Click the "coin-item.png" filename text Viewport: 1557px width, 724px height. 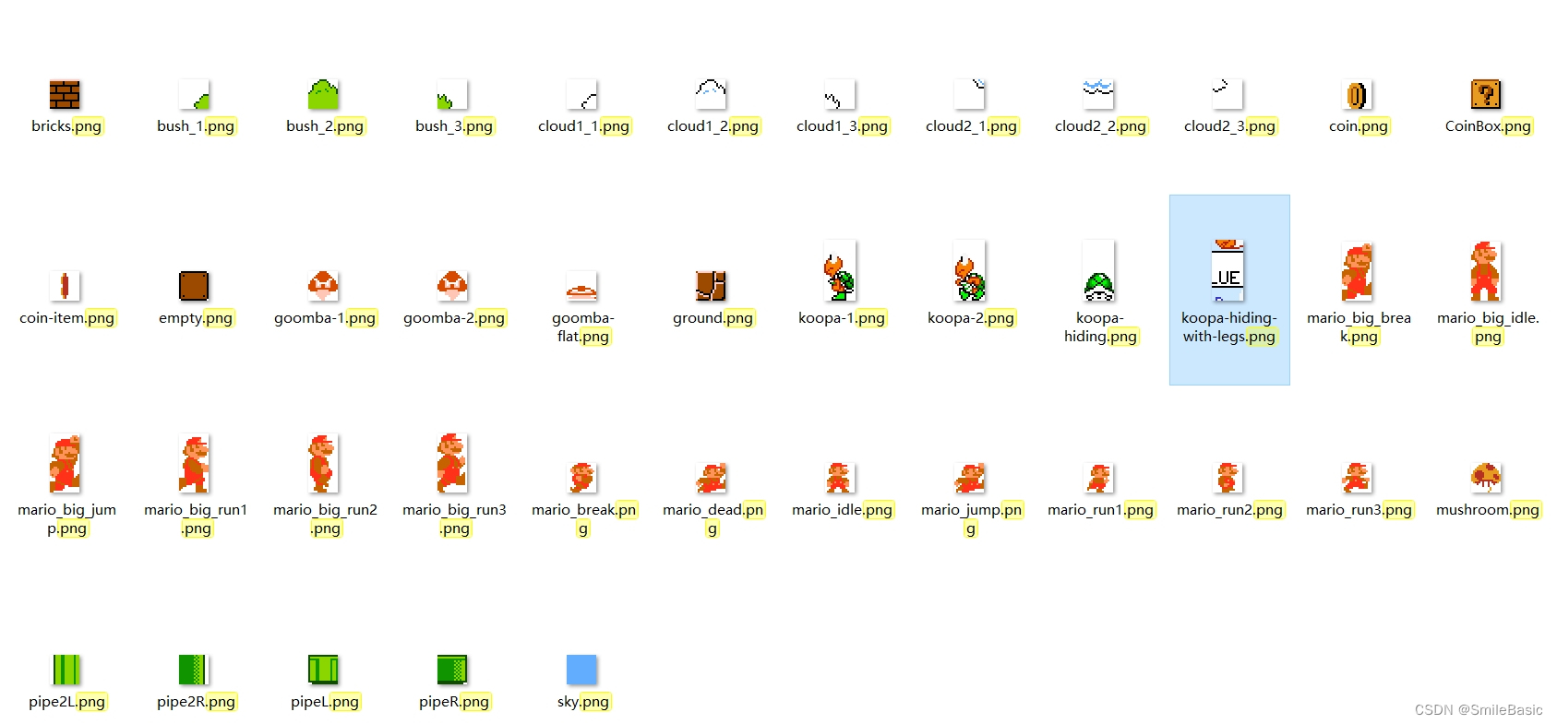click(x=66, y=318)
